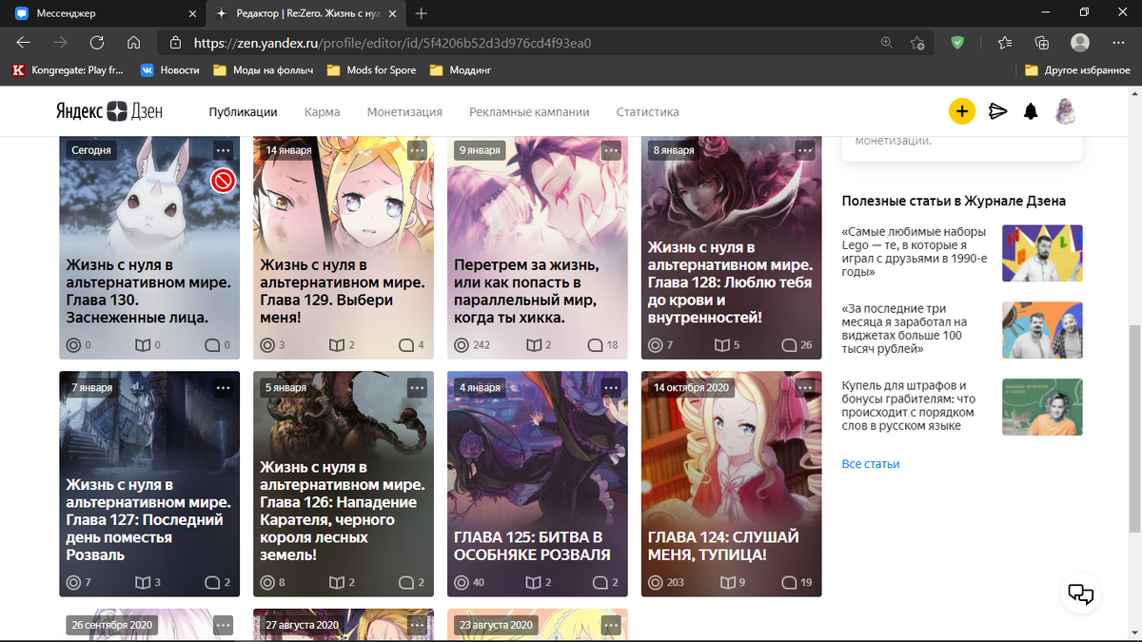Switch to the Мессенджер tab
This screenshot has width=1142, height=642.
coord(103,13)
